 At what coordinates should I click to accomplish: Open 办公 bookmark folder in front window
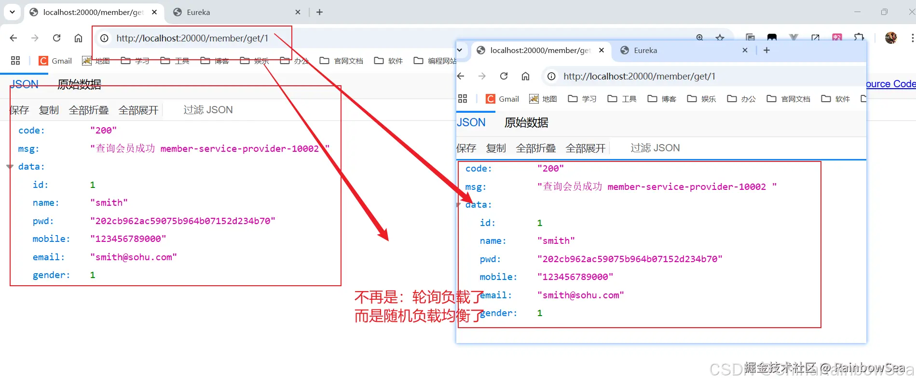741,99
